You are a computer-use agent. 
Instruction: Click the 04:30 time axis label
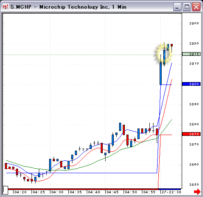(57, 192)
